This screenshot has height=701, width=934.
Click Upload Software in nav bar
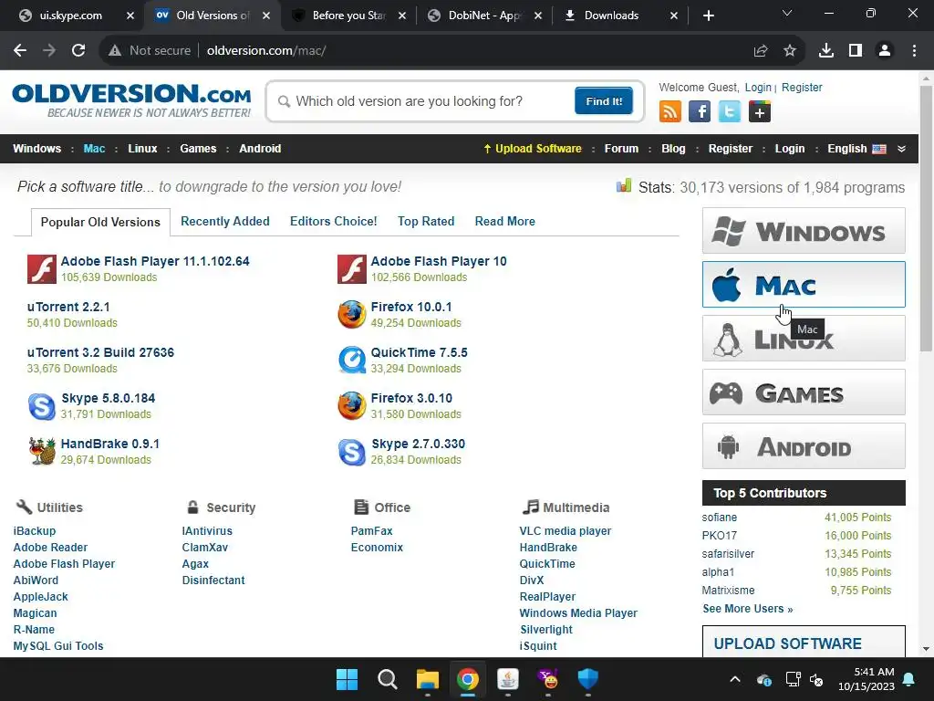533,149
